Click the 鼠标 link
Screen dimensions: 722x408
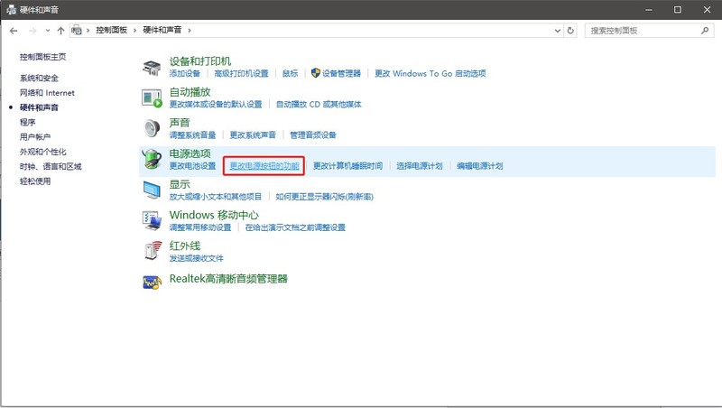pyautogui.click(x=290, y=73)
